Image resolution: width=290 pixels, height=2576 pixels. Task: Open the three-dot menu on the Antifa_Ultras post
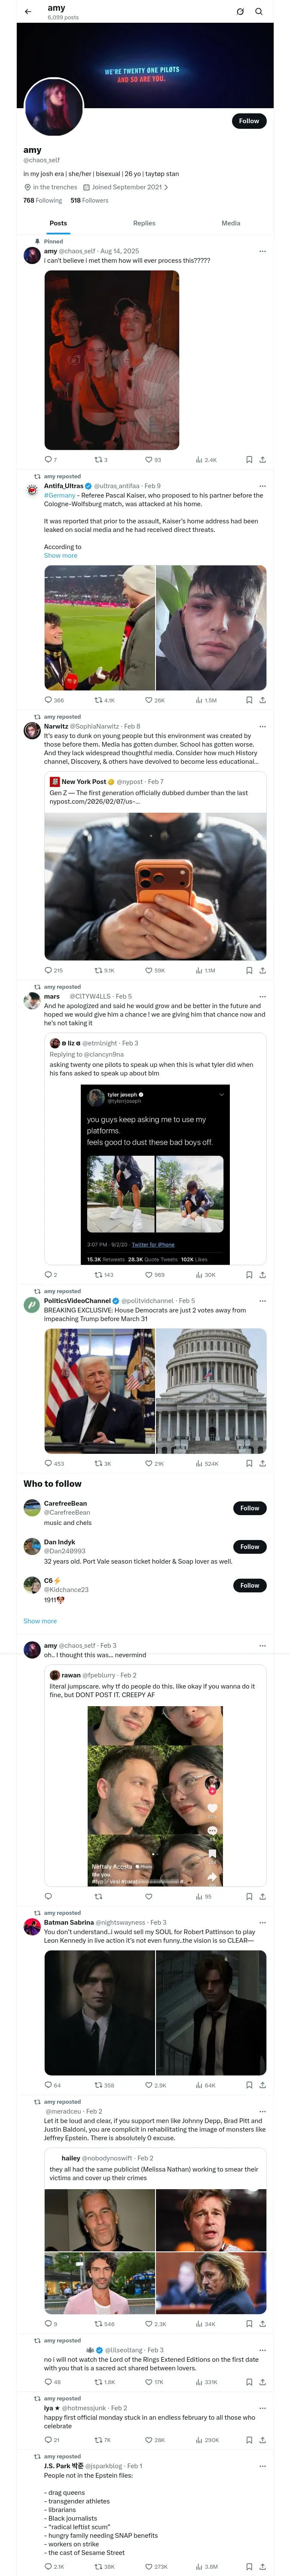coord(262,486)
